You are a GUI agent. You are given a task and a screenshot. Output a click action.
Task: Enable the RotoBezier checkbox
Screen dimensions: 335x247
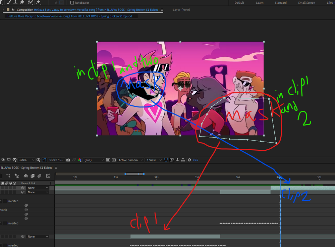coord(72,3)
